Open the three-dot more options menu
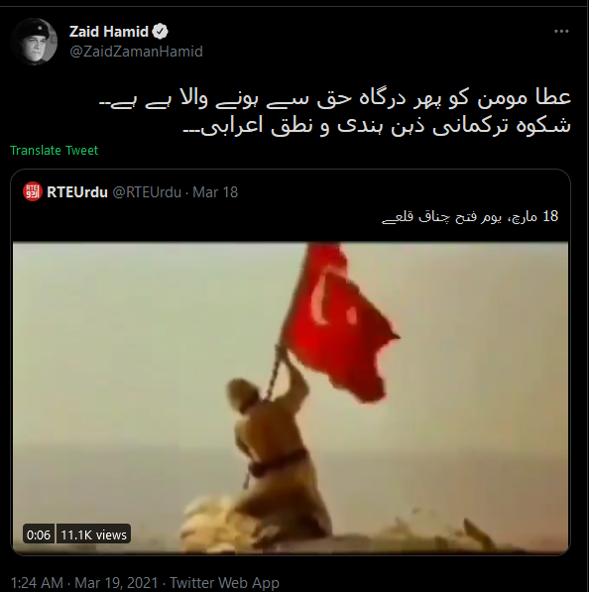This screenshot has height=592, width=589. 561,32
